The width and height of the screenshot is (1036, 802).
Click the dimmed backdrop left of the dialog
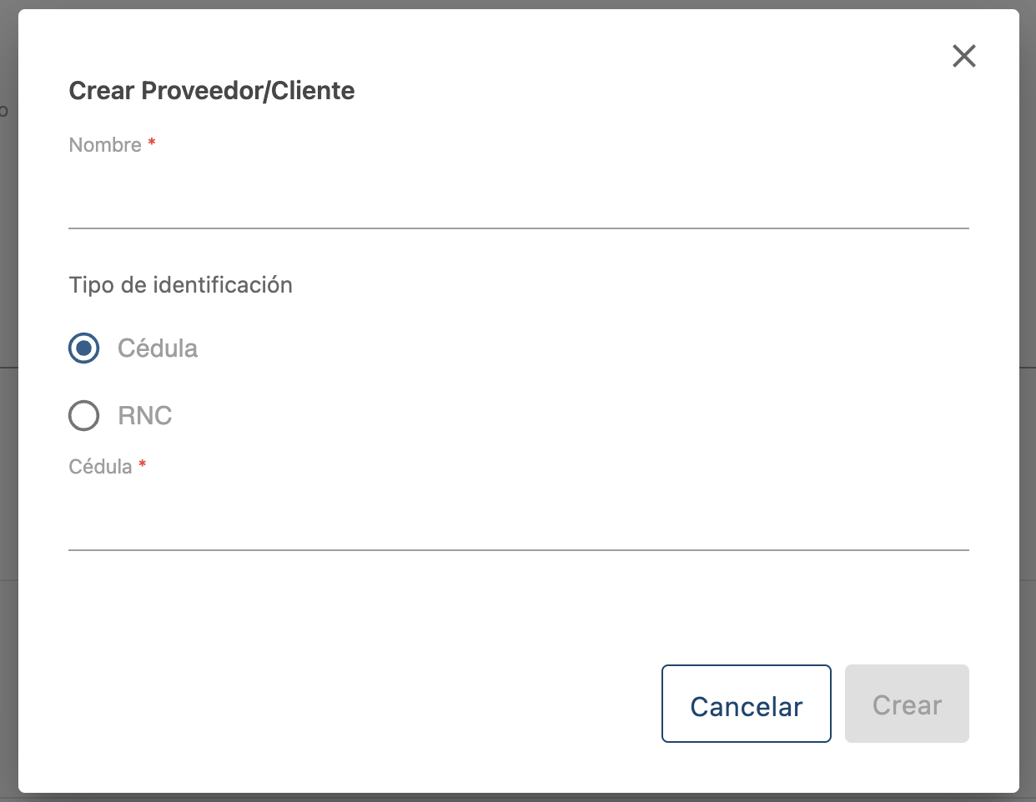click(8, 417)
